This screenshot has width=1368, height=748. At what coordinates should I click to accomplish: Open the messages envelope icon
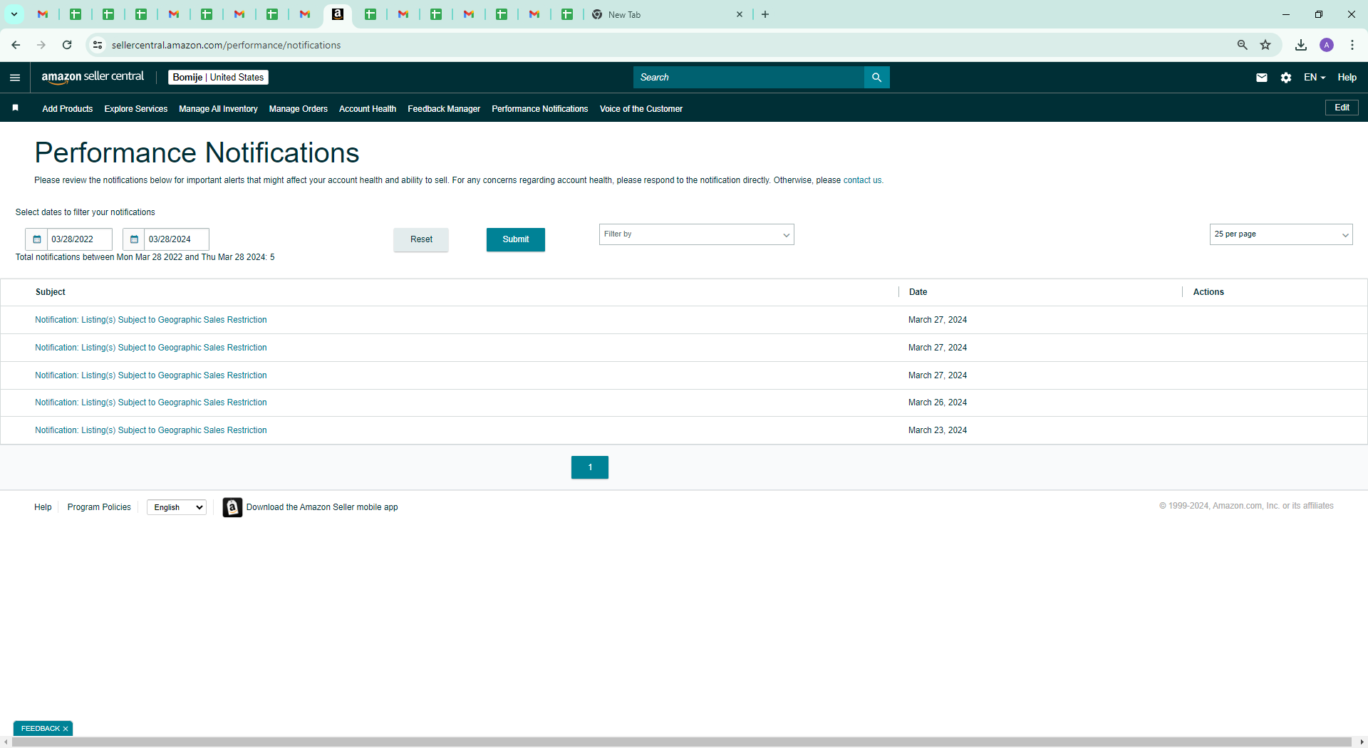click(x=1262, y=78)
